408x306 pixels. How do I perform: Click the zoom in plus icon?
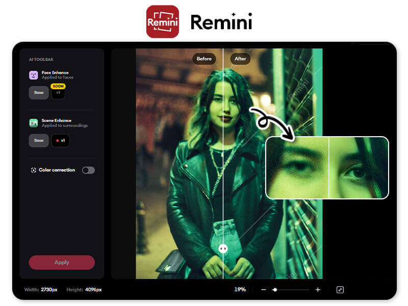pyautogui.click(x=317, y=289)
